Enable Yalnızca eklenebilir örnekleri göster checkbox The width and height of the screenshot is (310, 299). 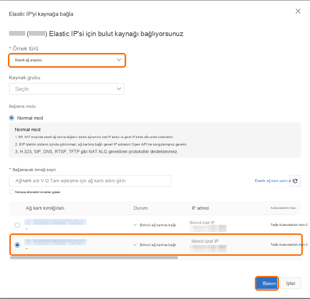click(x=11, y=192)
